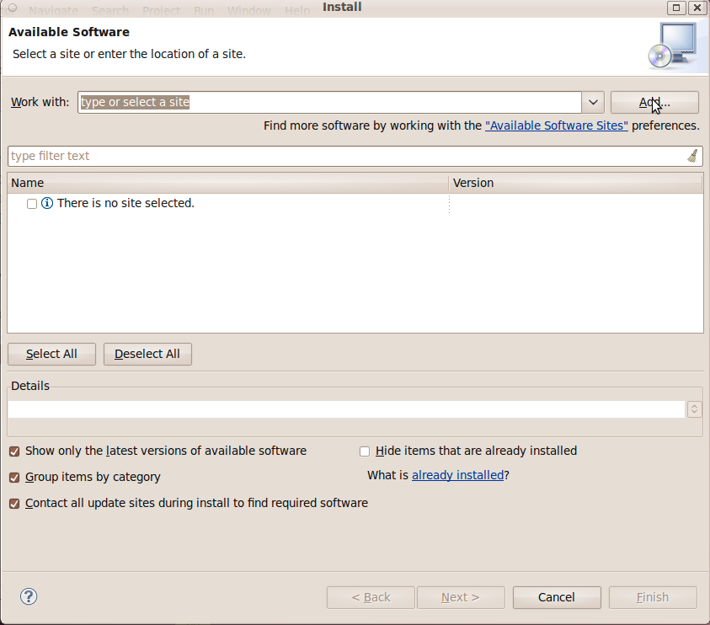
Task: Maximize the Install dialog window
Action: [x=676, y=8]
